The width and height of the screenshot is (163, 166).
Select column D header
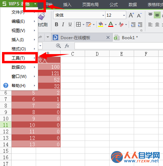(x=97, y=54)
